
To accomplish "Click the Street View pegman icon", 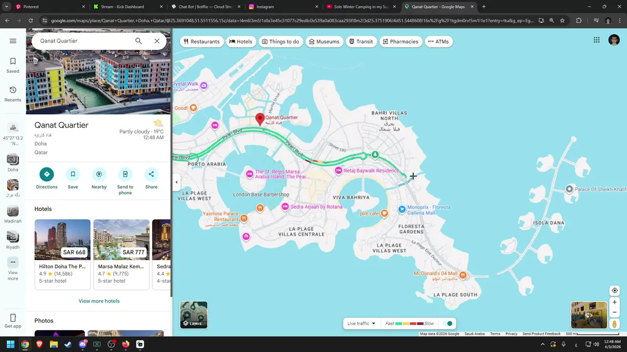I will tap(614, 324).
